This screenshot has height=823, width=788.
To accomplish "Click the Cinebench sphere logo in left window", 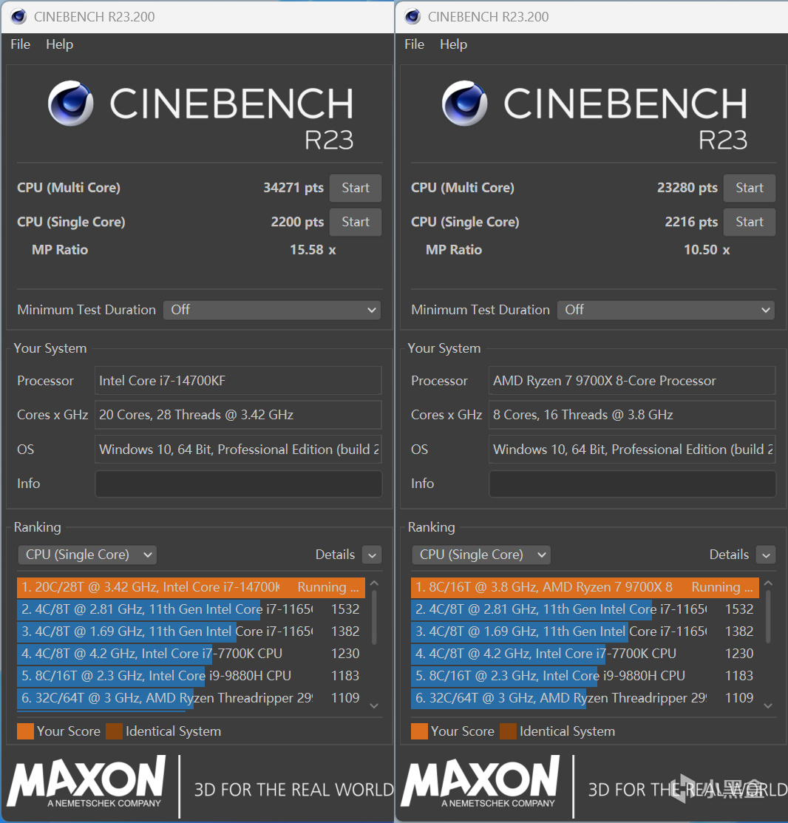I will click(x=71, y=103).
